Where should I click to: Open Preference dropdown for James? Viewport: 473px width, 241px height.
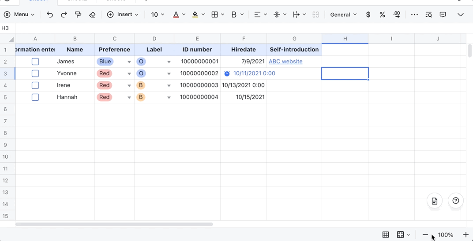tap(129, 62)
